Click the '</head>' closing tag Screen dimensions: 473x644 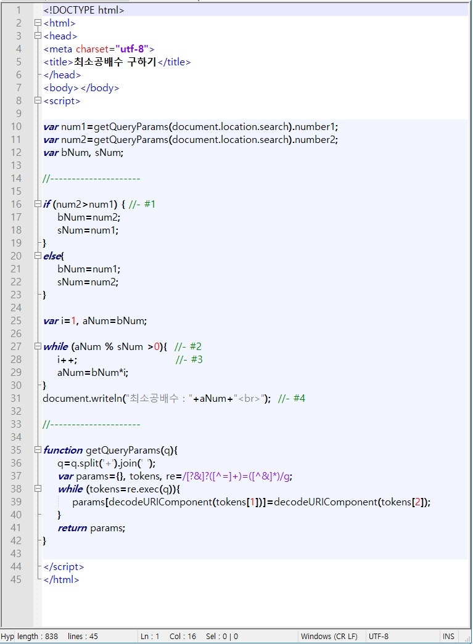tap(62, 75)
